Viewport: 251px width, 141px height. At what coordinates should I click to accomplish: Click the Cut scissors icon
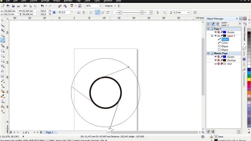25,6
